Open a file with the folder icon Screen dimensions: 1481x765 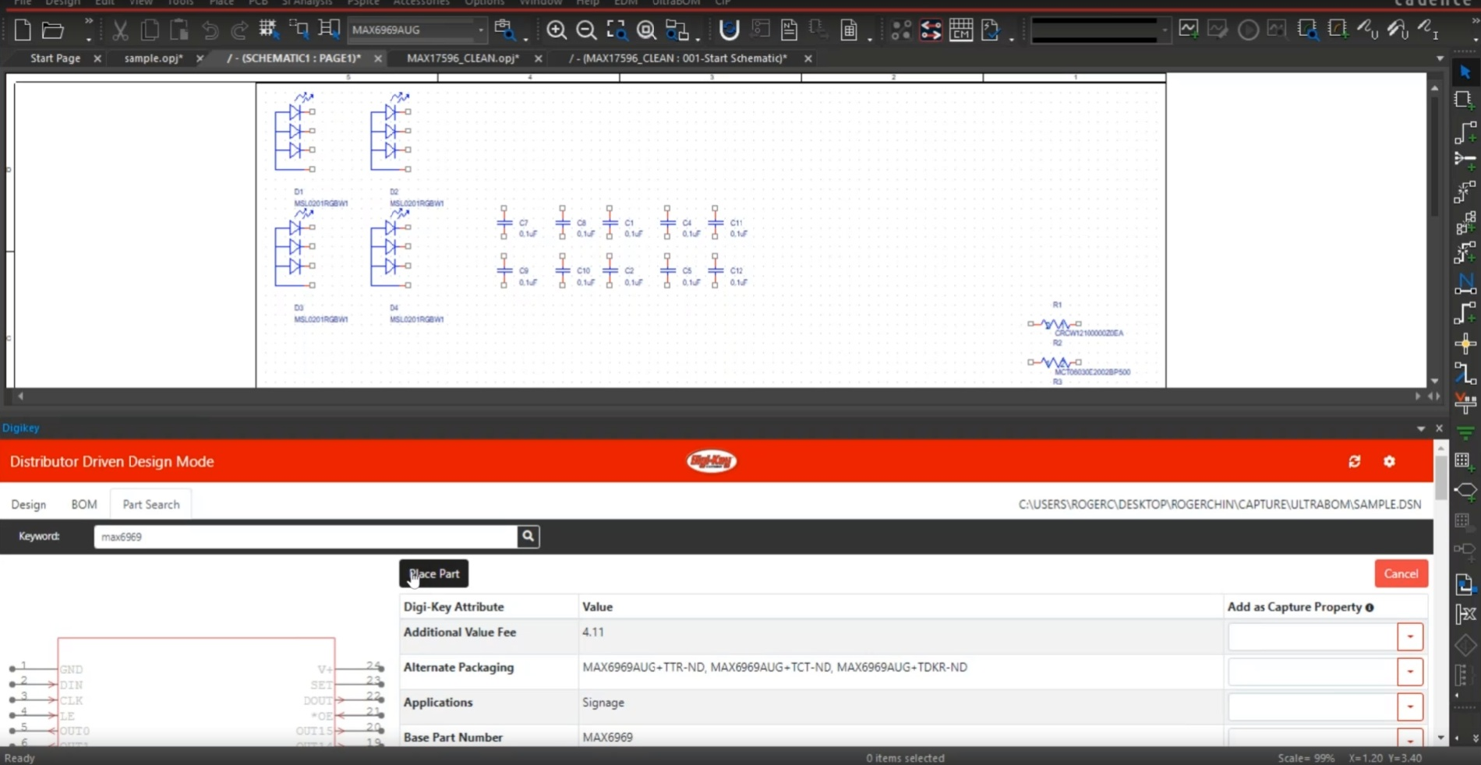(52, 30)
